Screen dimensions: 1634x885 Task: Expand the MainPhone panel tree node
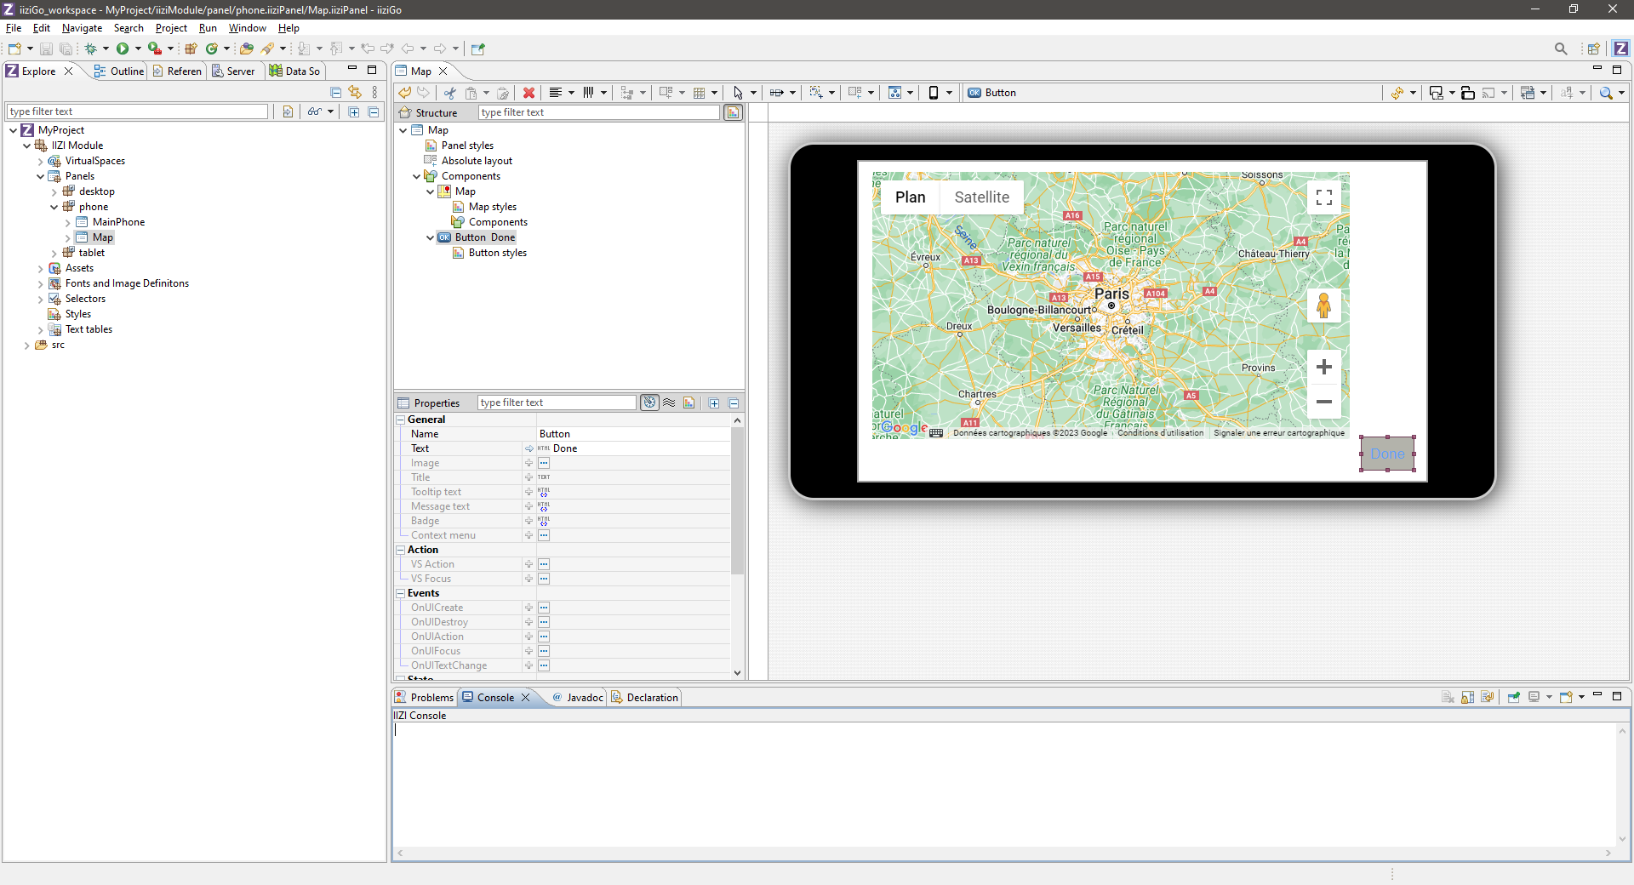(x=68, y=222)
